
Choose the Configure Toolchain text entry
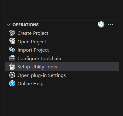(39, 59)
